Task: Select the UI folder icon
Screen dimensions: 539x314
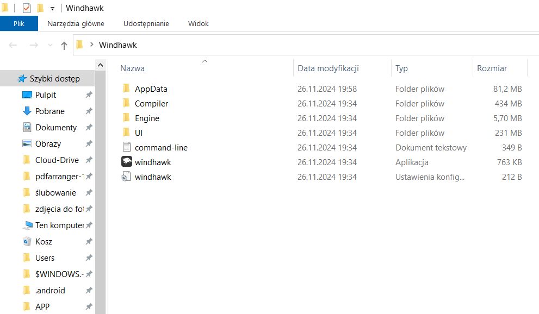Action: coord(126,133)
